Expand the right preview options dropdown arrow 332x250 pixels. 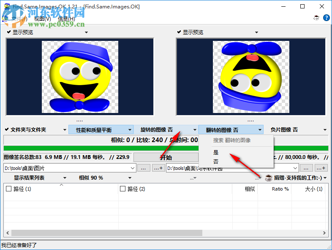[x=257, y=32]
